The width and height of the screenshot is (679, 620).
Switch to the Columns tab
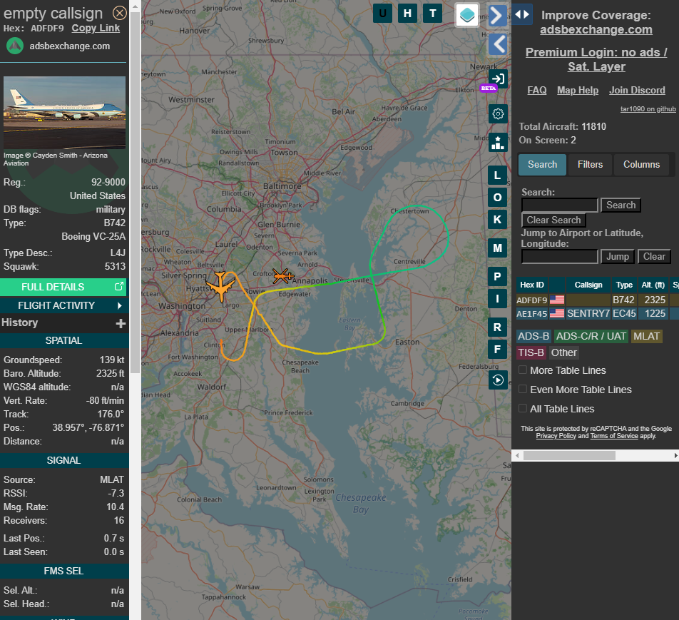pyautogui.click(x=641, y=165)
